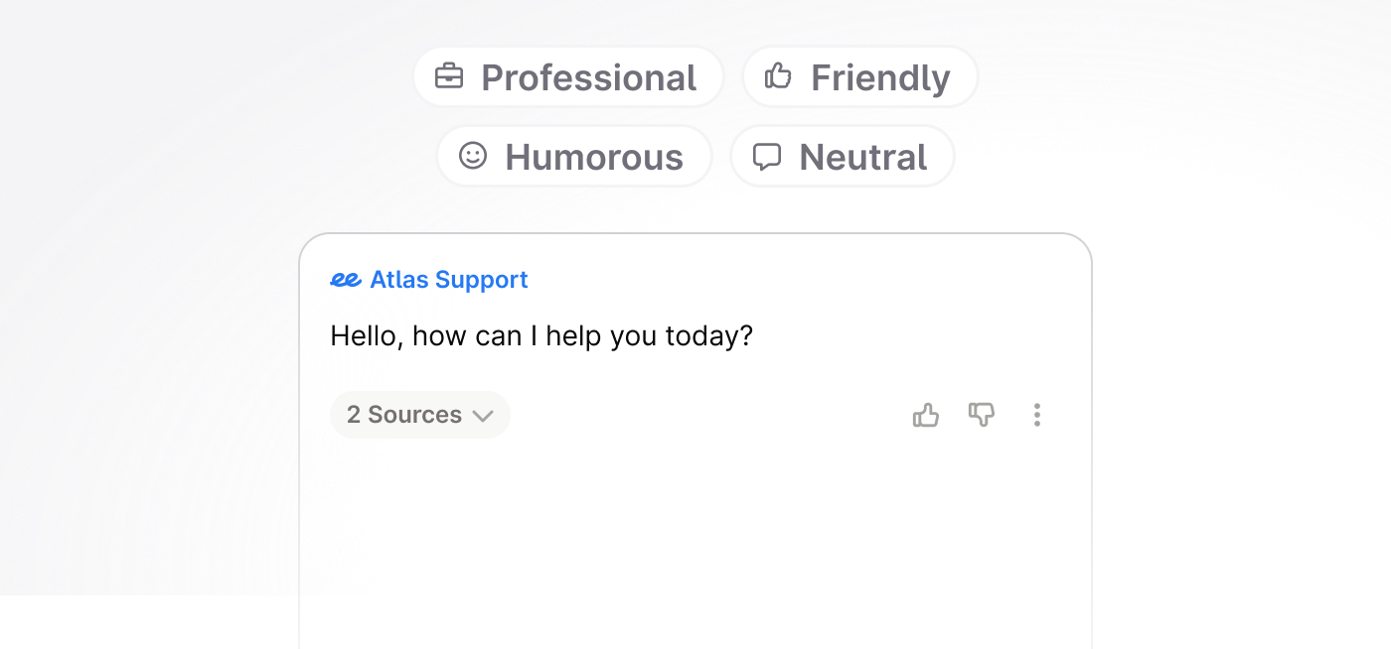
Task: Click the Atlas Support logo icon
Action: click(x=345, y=281)
